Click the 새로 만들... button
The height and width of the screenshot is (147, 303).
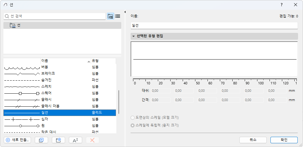point(17,140)
